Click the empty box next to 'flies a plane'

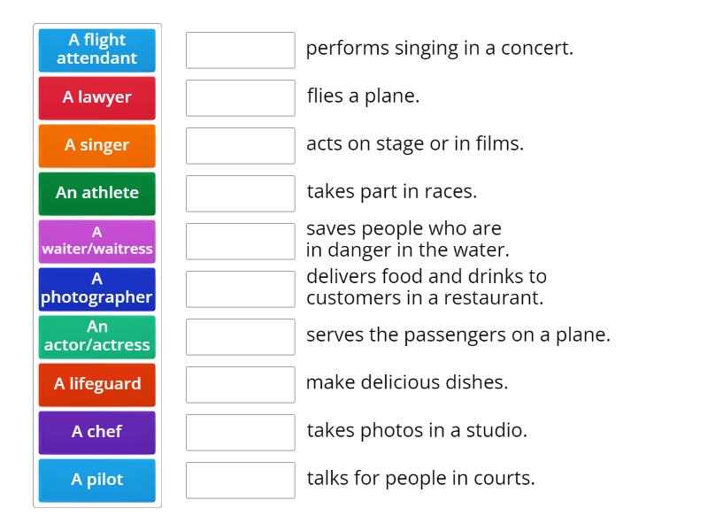pos(240,97)
